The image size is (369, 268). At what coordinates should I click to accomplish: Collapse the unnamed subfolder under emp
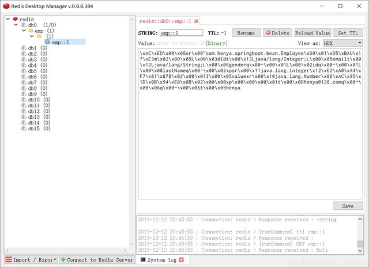[x=32, y=36]
